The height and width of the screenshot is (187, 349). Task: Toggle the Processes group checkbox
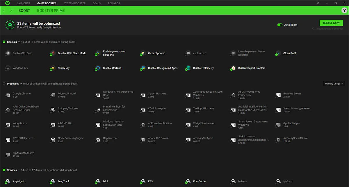point(4,84)
